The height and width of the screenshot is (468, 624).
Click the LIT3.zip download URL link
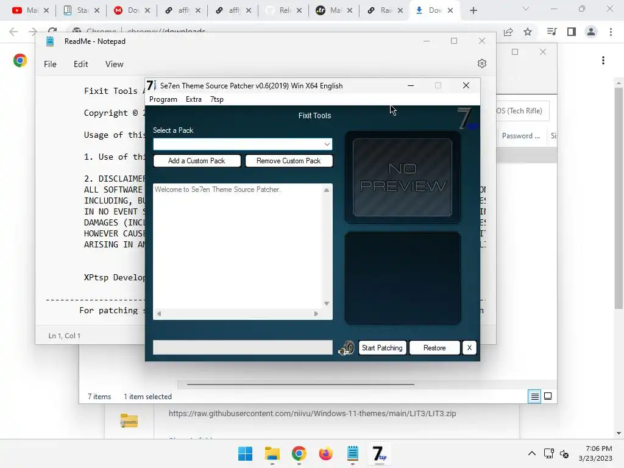[x=313, y=414]
